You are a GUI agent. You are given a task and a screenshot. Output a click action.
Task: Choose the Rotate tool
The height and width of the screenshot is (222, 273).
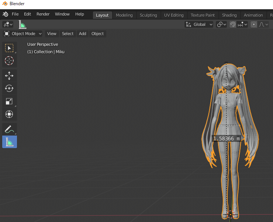(9, 88)
